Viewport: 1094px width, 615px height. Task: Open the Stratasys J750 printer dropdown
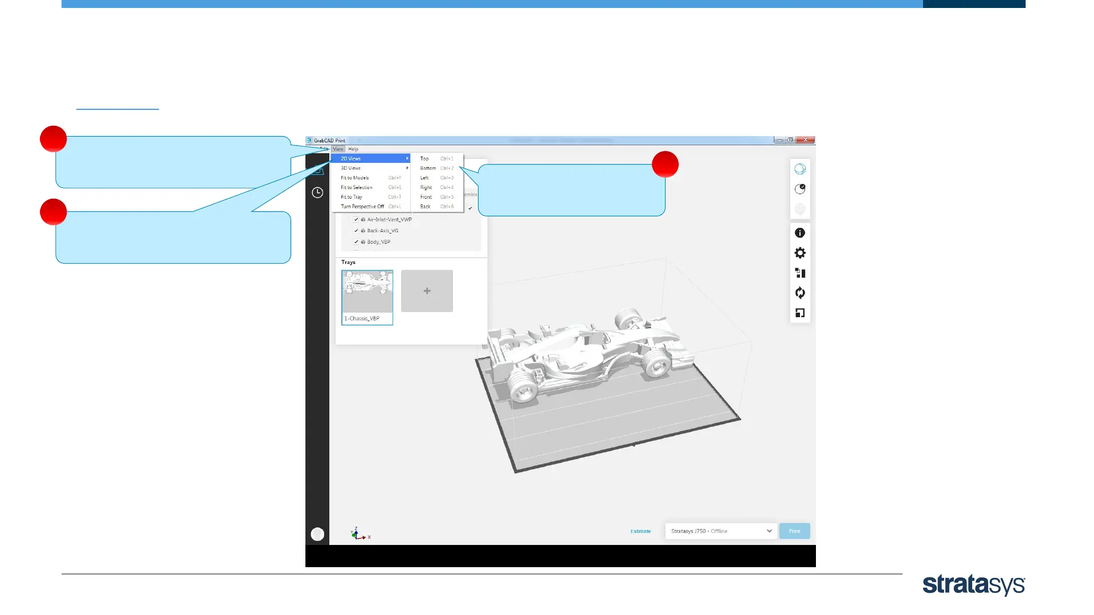point(721,531)
